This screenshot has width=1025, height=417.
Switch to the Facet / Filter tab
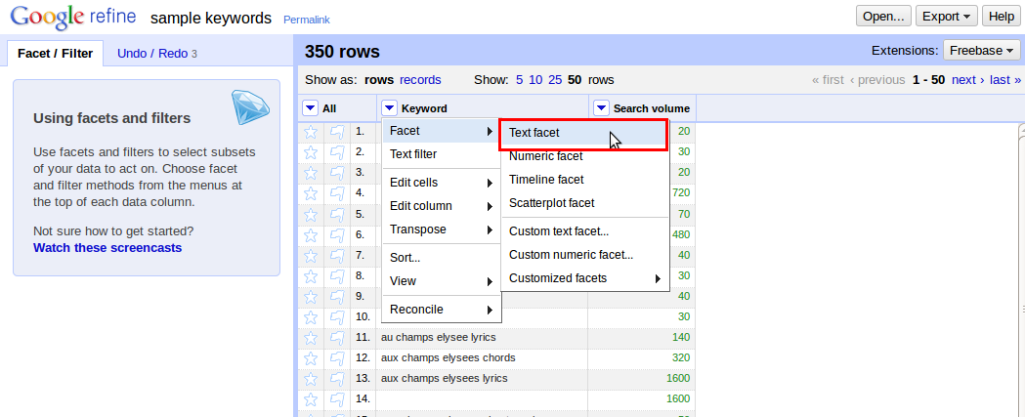click(x=56, y=54)
